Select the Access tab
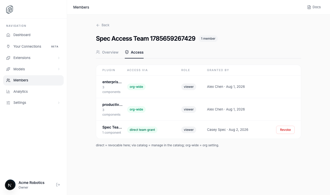 pos(134,52)
